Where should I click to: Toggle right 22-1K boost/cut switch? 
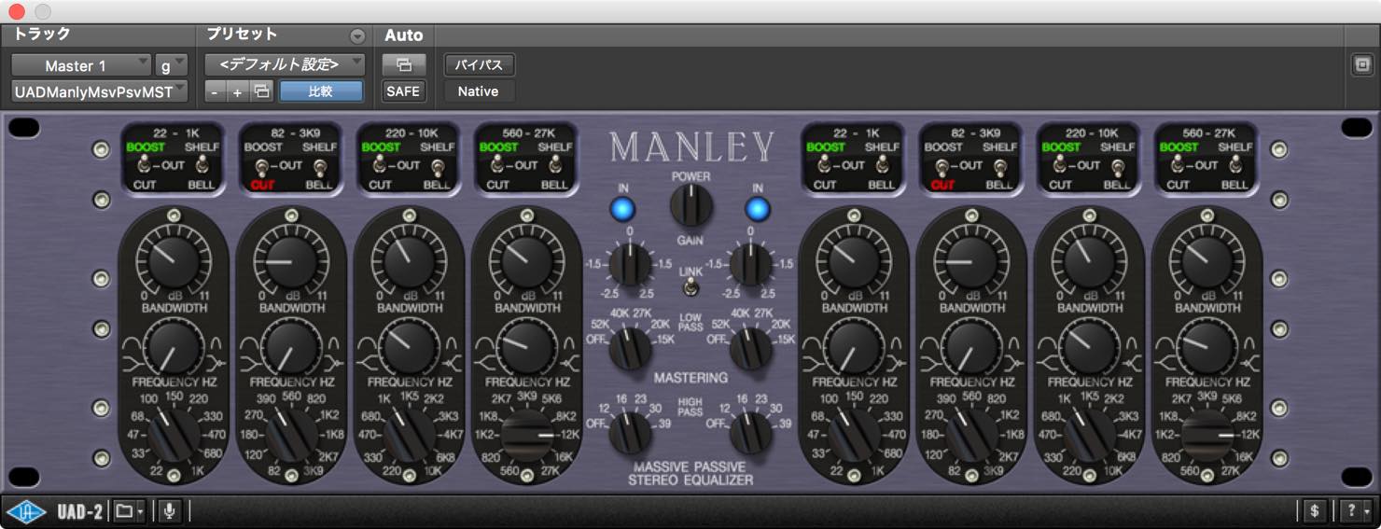[x=826, y=165]
